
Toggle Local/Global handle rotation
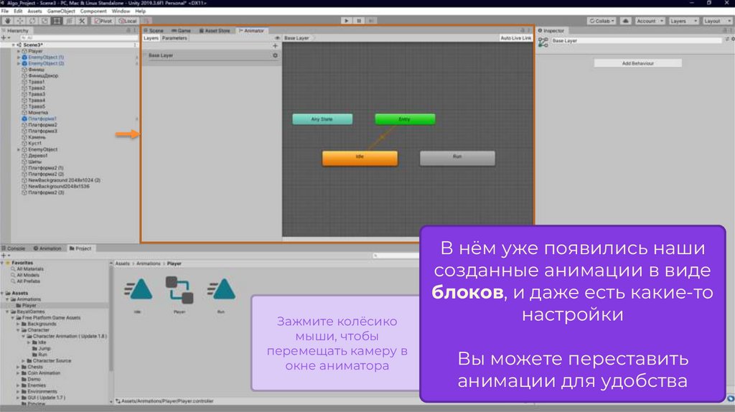coord(127,21)
